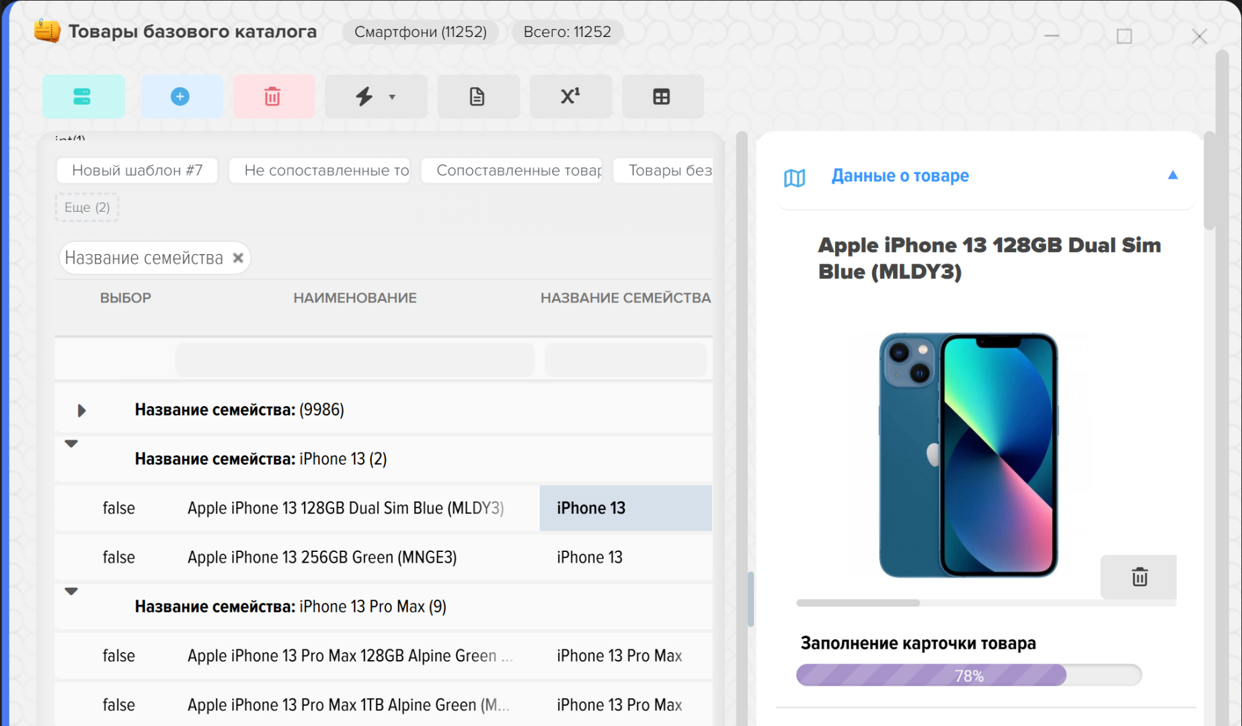Maximize the catalog window

click(x=1124, y=36)
